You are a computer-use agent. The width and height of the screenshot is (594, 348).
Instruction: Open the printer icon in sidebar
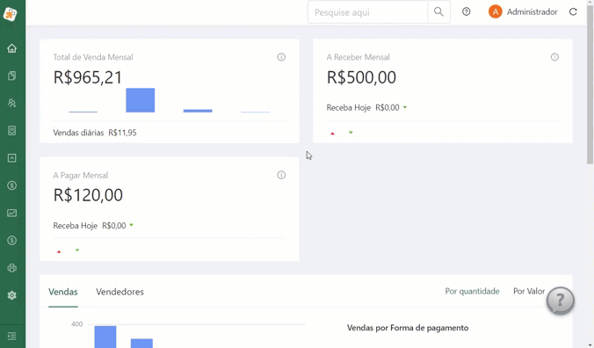11,268
